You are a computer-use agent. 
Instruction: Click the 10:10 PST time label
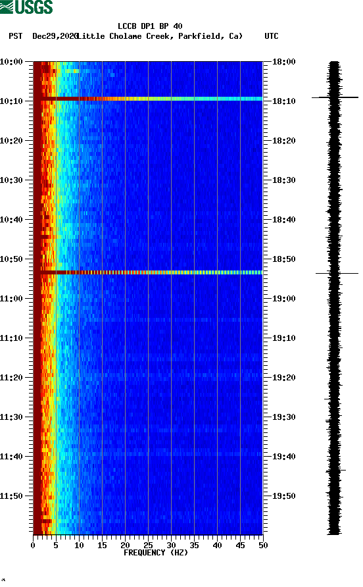click(11, 101)
